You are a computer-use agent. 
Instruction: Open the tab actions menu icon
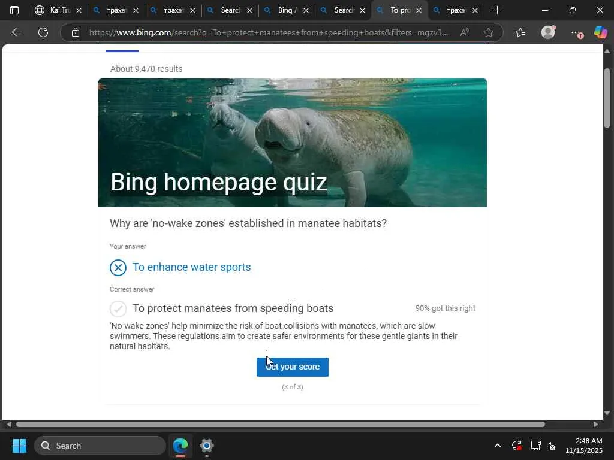(x=14, y=11)
